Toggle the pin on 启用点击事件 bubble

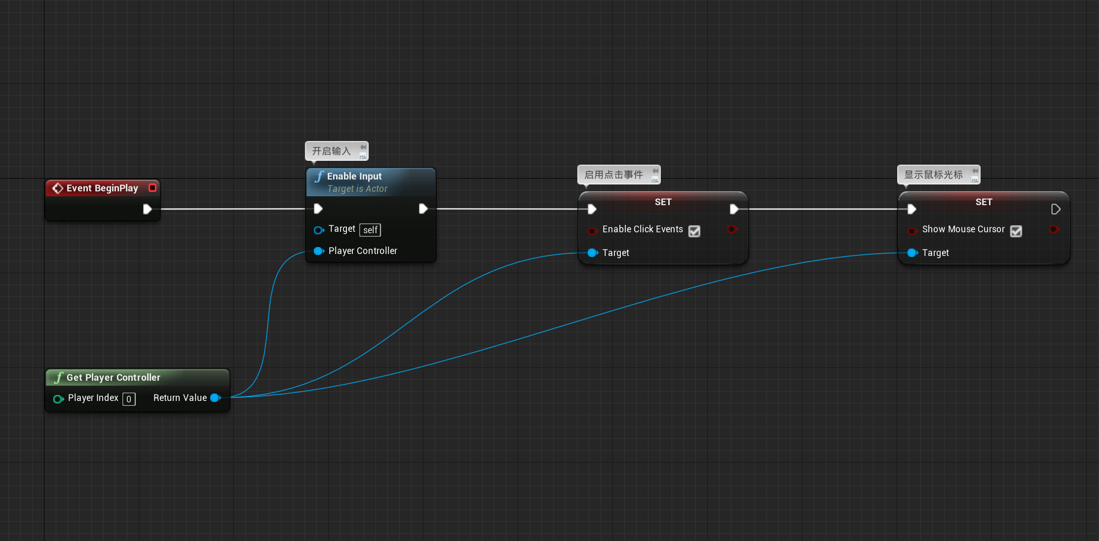655,171
